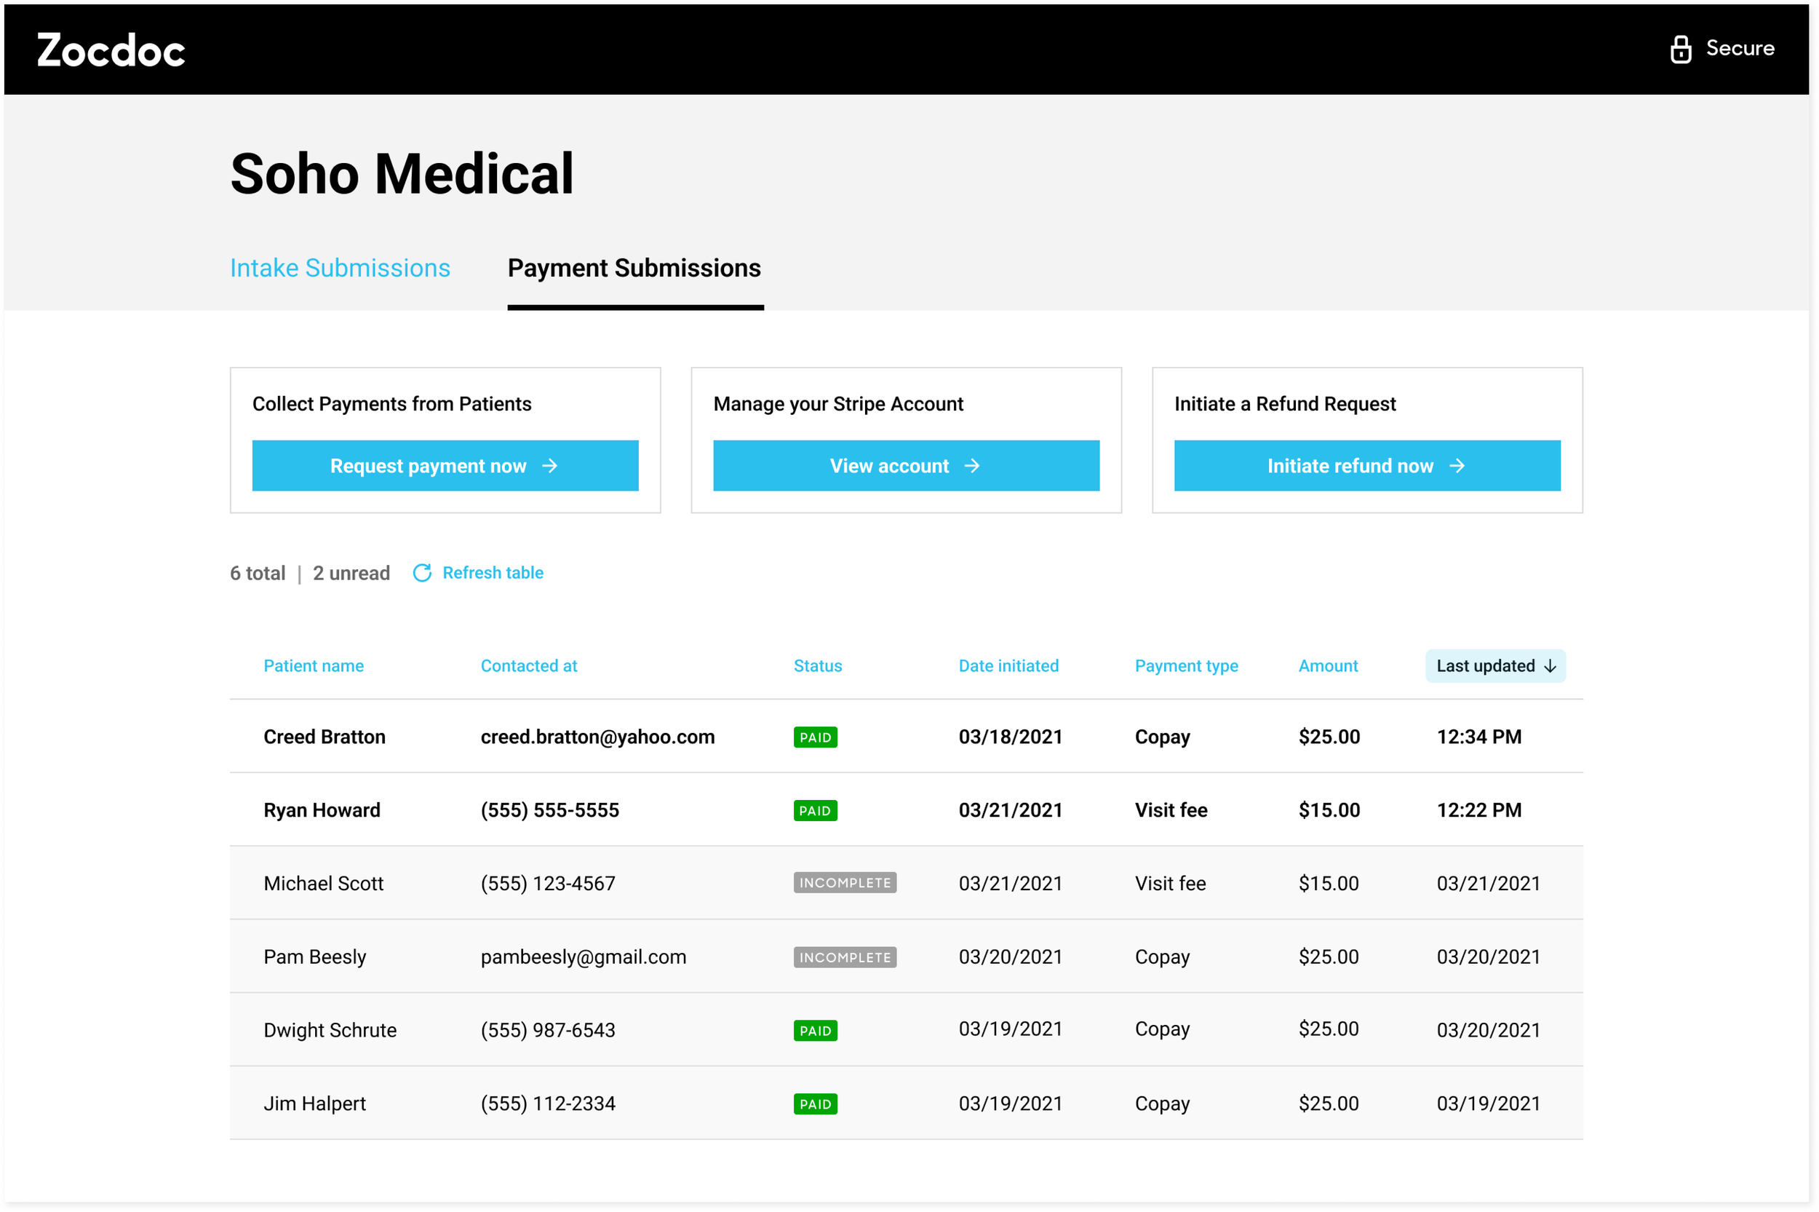
Task: Click the PAID badge for Jim Halpert
Action: 815,1104
